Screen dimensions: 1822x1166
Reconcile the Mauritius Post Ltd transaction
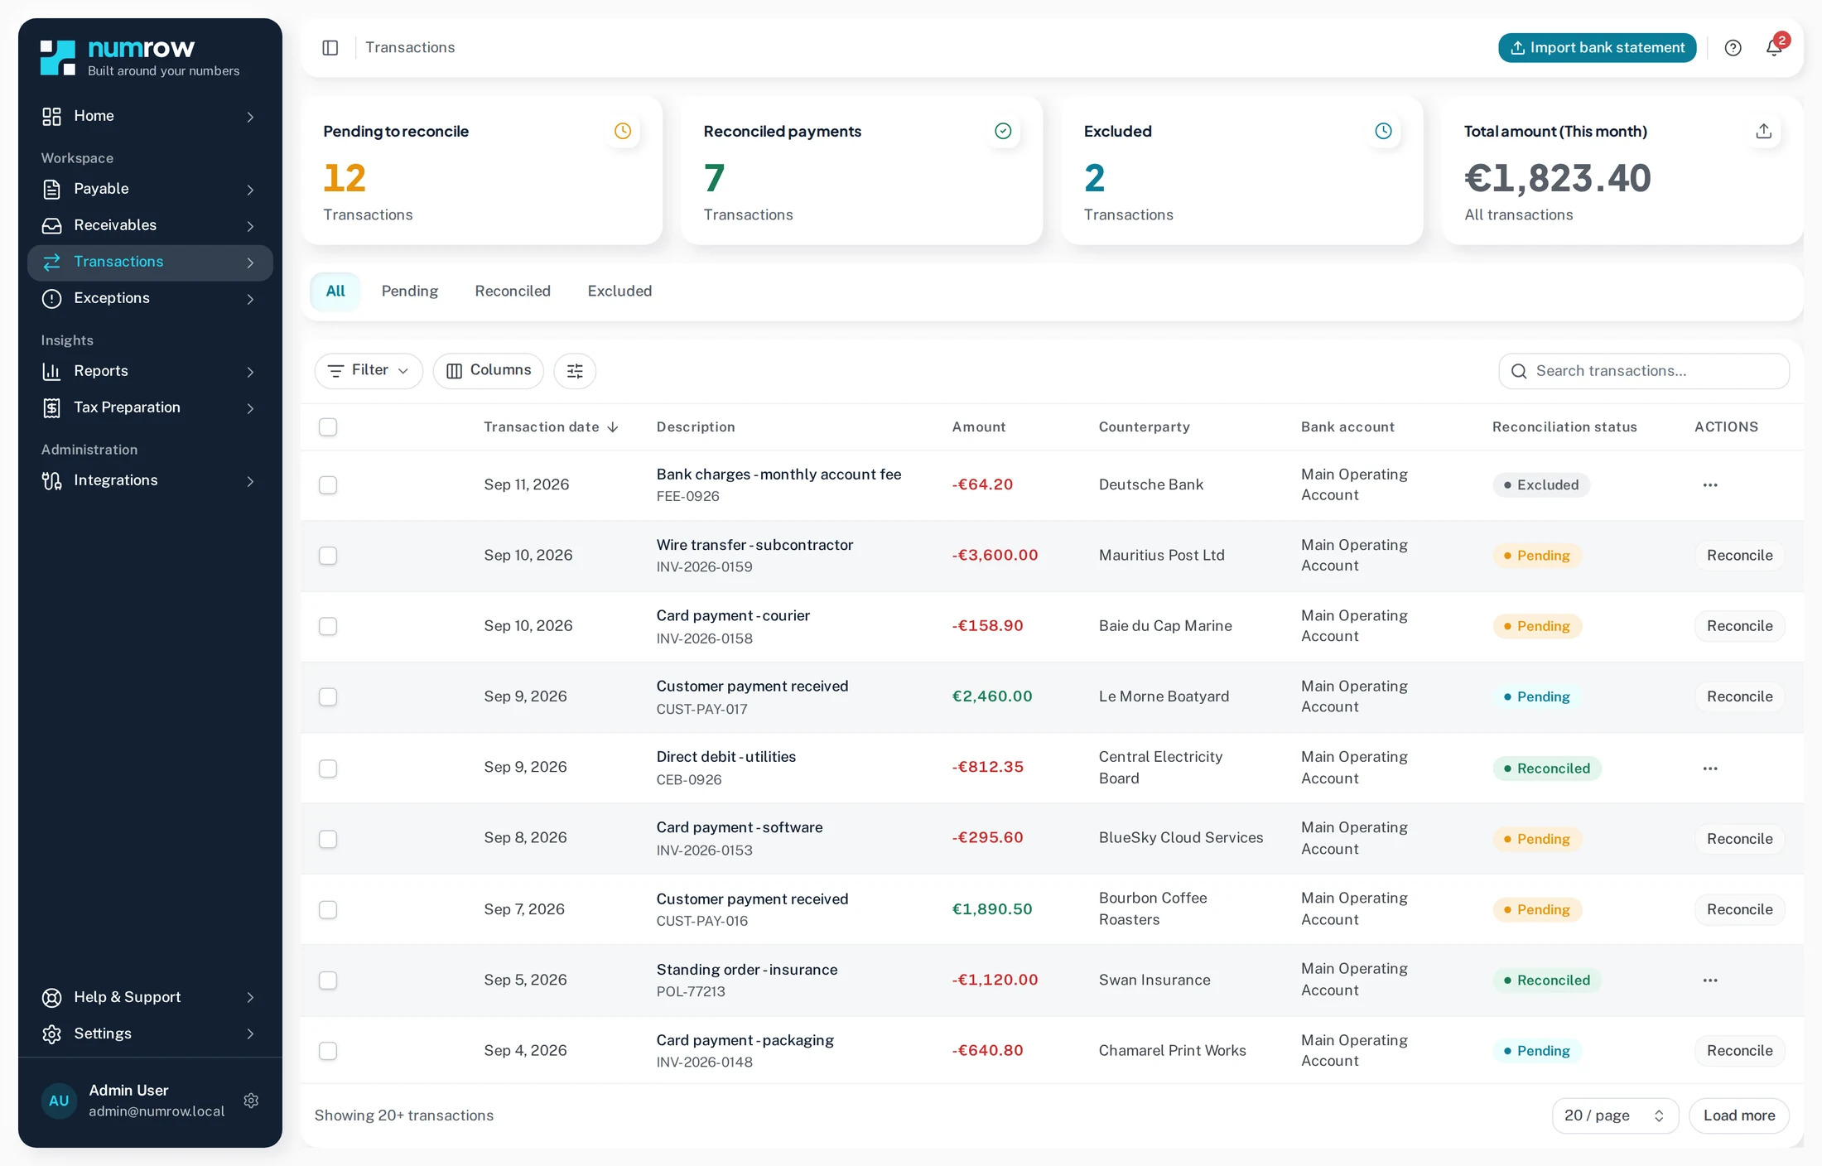tap(1739, 556)
